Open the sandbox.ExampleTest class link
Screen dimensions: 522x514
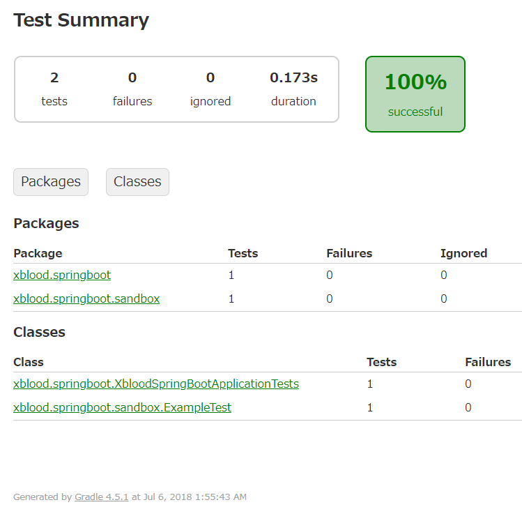(122, 408)
